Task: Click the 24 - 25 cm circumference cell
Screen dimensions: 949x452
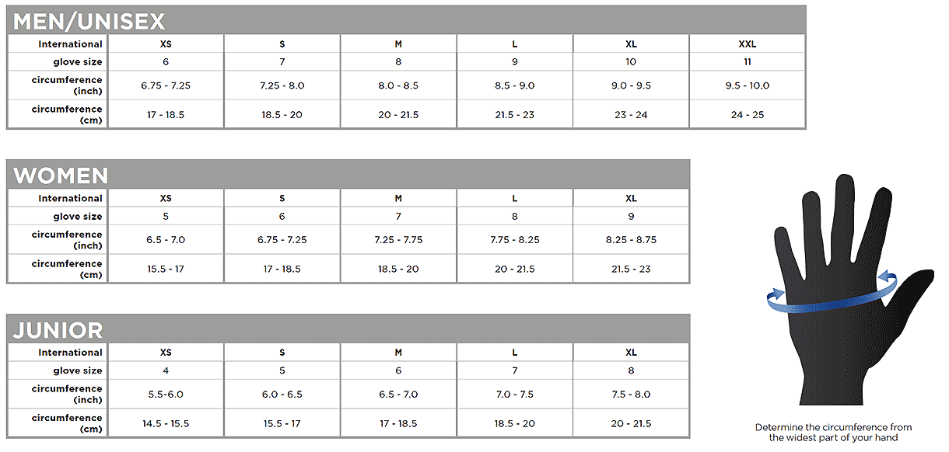Action: tap(747, 115)
